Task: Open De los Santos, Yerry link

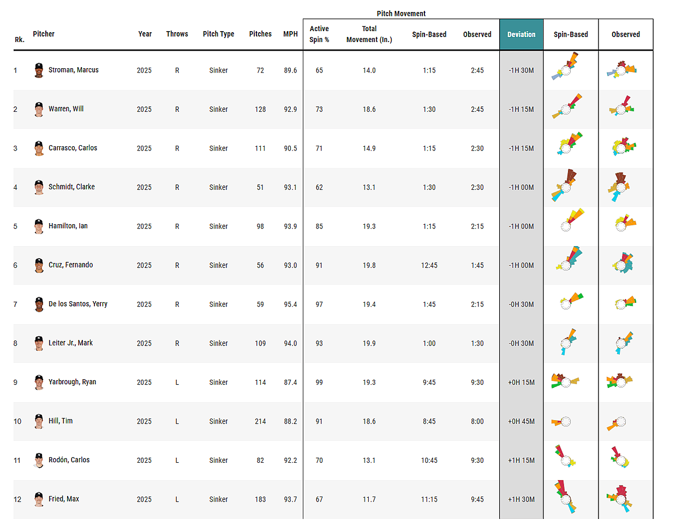Action: (x=77, y=304)
